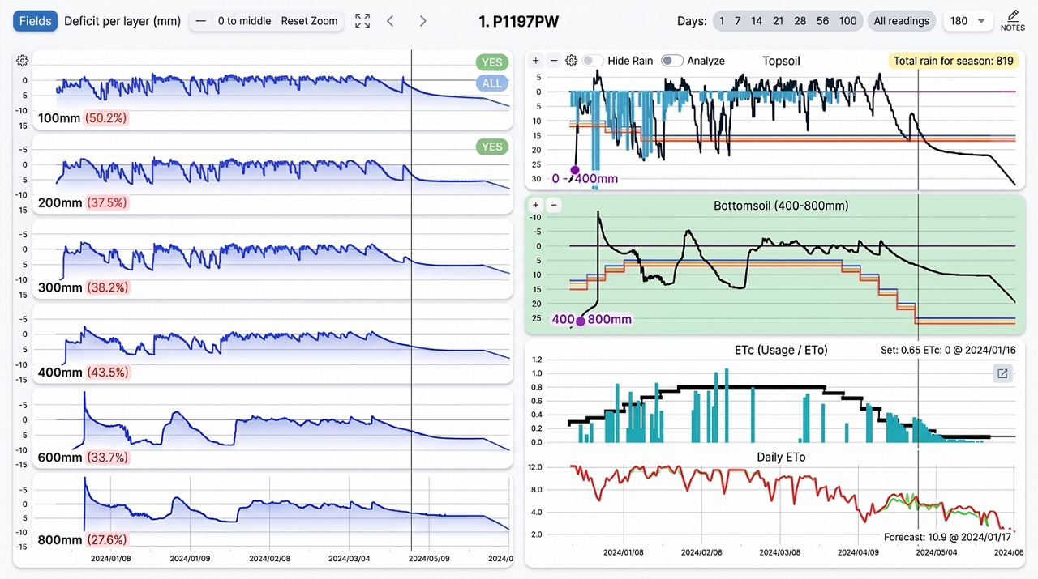
Task: Click the minus button before '0 to middle'
Action: point(201,21)
